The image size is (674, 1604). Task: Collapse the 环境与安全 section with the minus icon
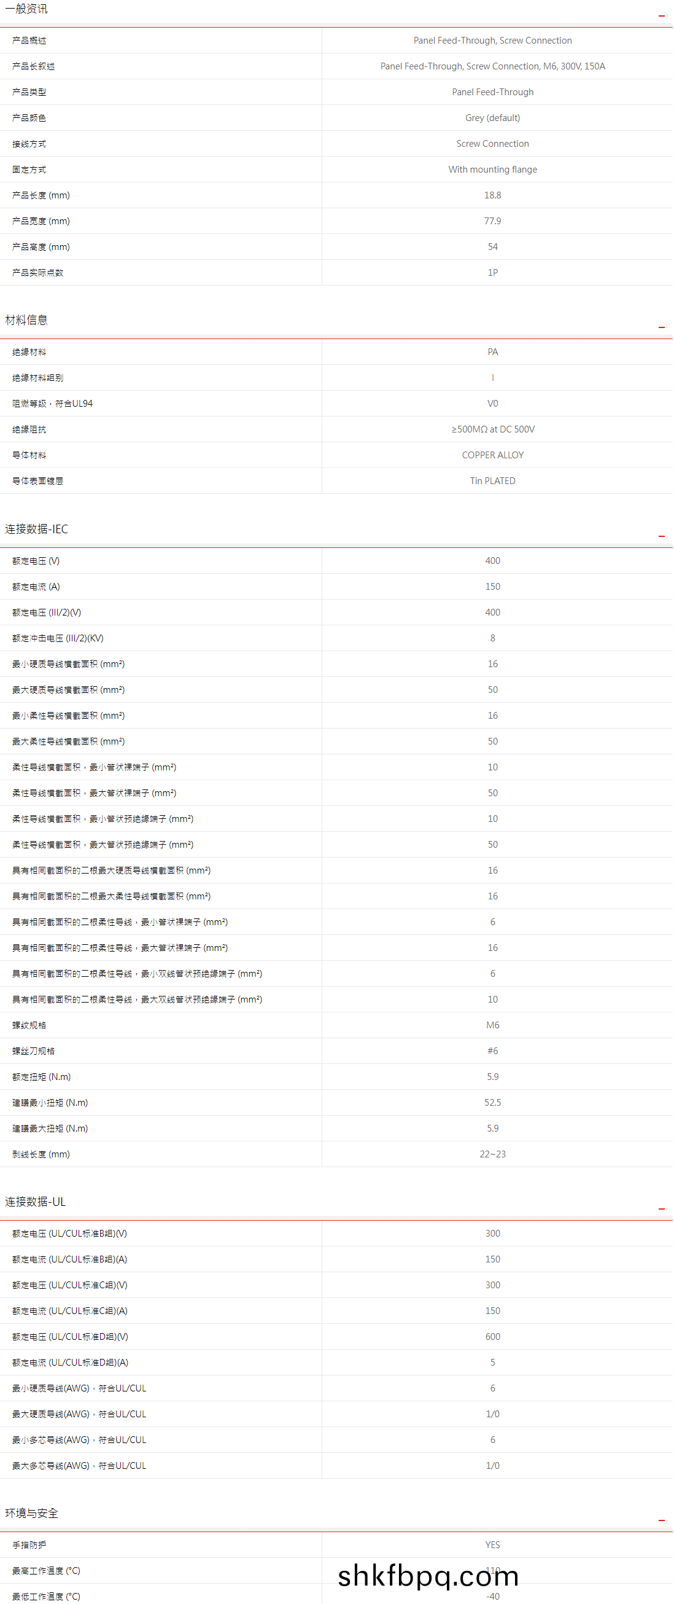pyautogui.click(x=662, y=1521)
